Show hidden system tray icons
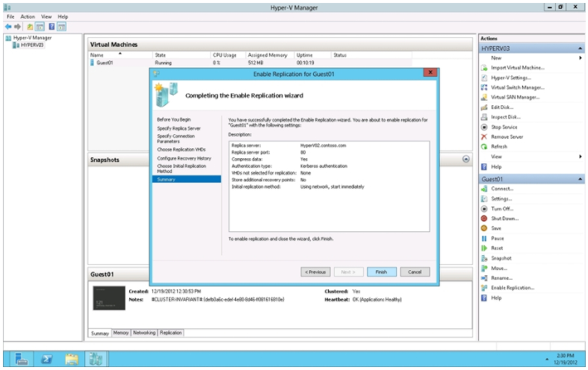 pyautogui.click(x=547, y=359)
